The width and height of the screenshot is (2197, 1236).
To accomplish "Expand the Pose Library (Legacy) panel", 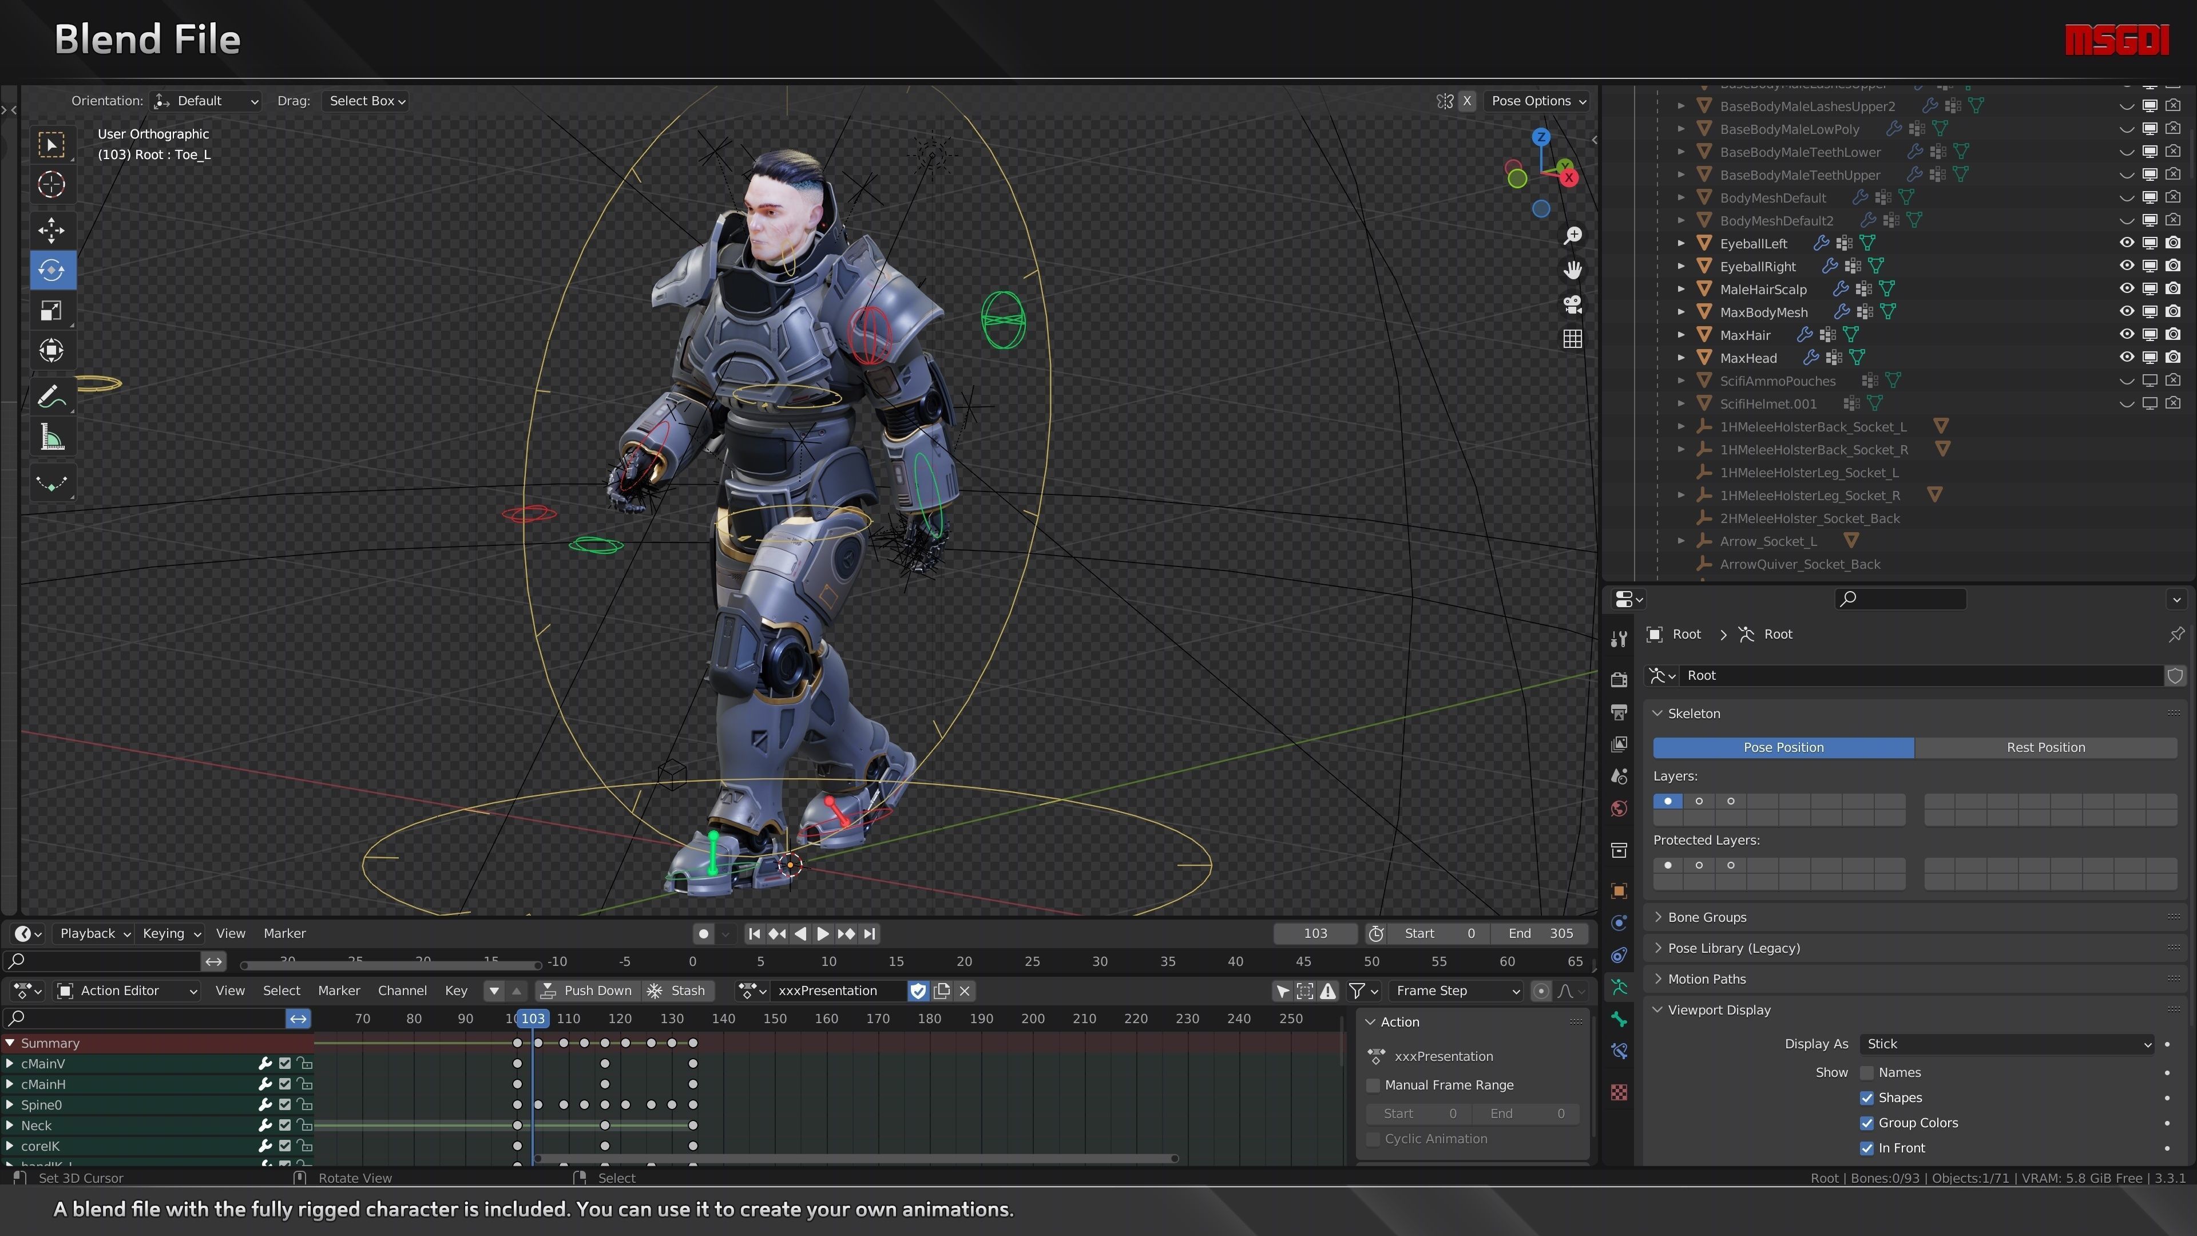I will pos(1733,949).
